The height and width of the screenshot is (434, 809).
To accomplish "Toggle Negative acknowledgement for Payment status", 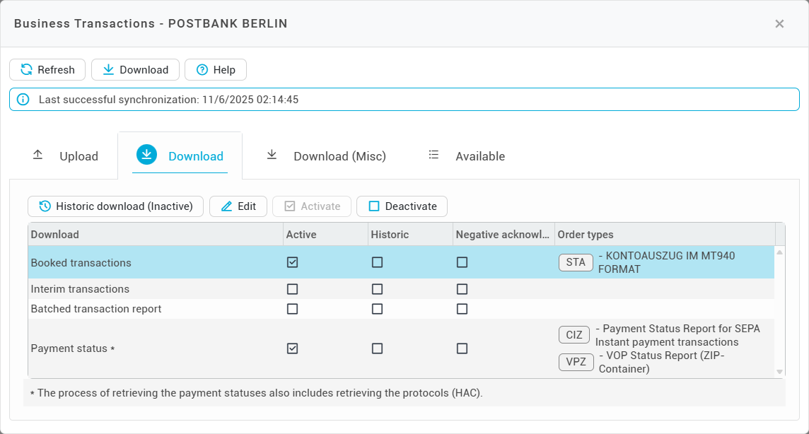I will tap(462, 348).
